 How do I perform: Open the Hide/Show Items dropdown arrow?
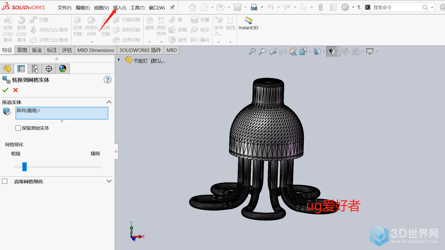click(x=338, y=51)
